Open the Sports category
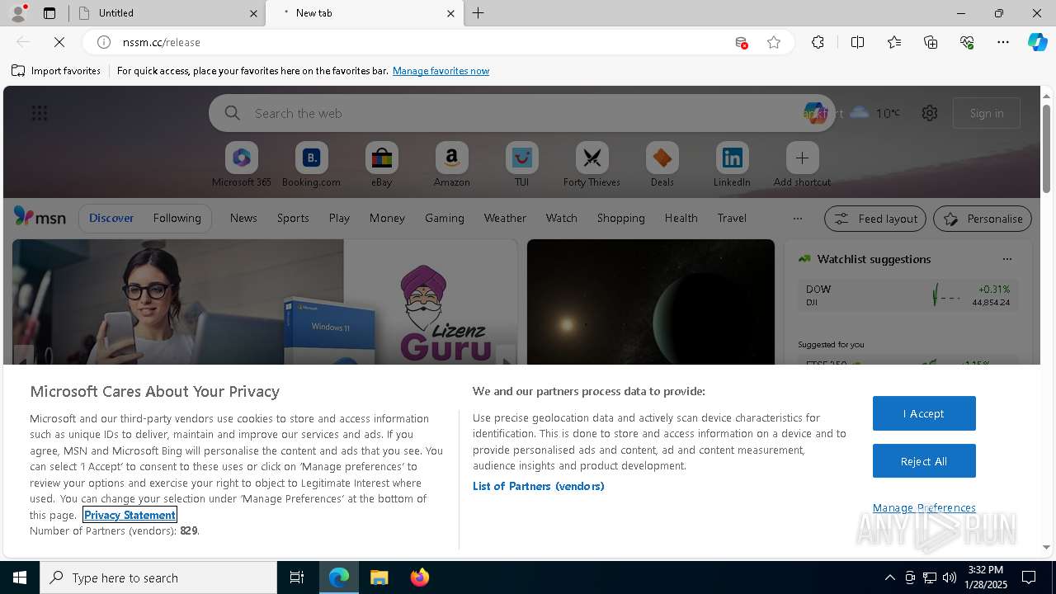1056x594 pixels. click(293, 218)
